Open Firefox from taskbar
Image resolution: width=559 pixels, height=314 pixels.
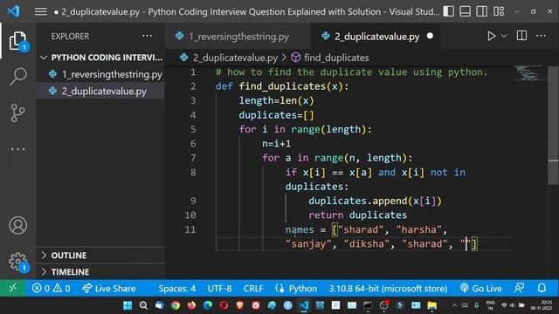pyautogui.click(x=191, y=305)
